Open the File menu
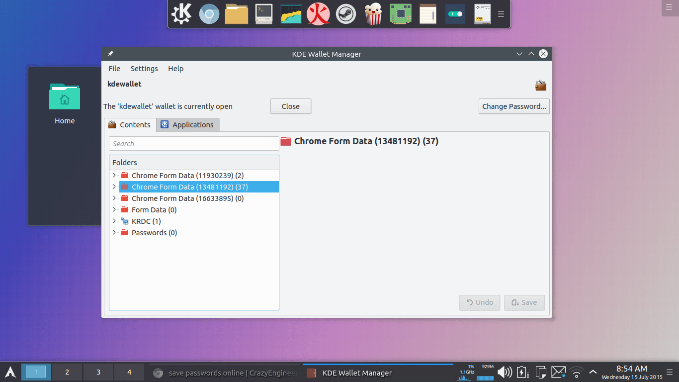Screen dimensions: 679x382 114,69
